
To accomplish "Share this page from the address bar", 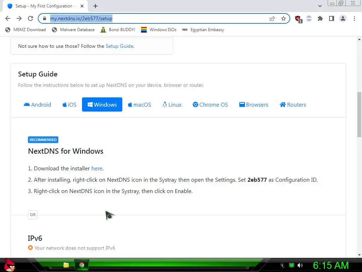I will click(272, 18).
